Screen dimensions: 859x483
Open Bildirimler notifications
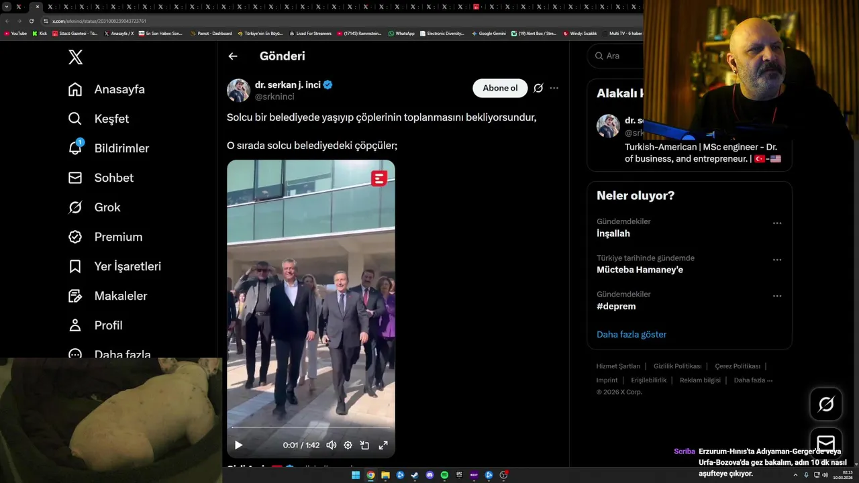pos(109,148)
